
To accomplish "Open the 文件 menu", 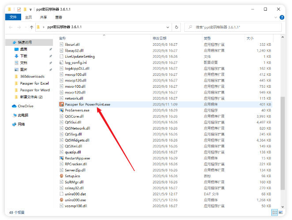I will tap(13, 17).
